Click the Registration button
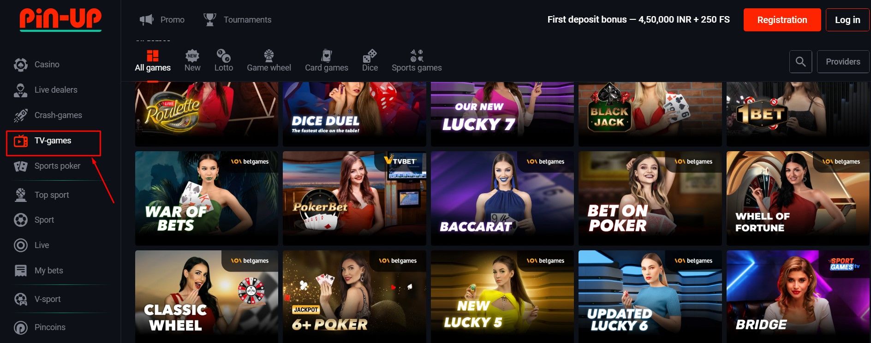Screen dimensions: 871x343 click(782, 20)
